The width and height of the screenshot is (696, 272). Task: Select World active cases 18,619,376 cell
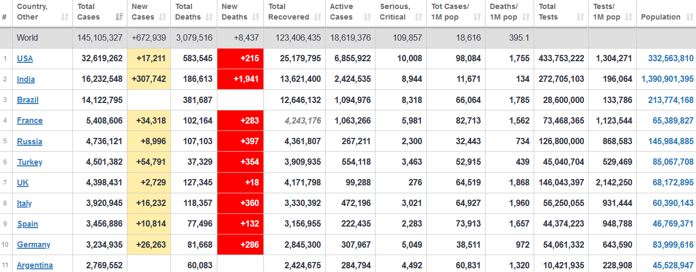[x=350, y=38]
